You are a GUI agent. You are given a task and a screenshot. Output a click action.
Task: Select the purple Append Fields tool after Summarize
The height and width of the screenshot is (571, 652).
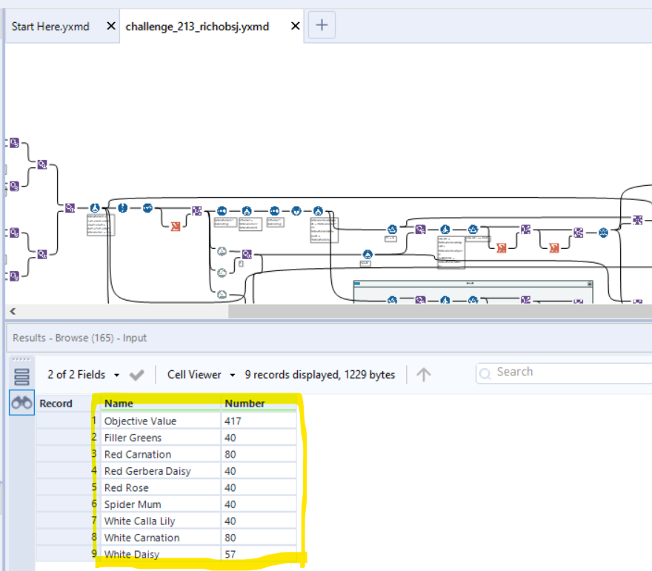click(x=196, y=210)
